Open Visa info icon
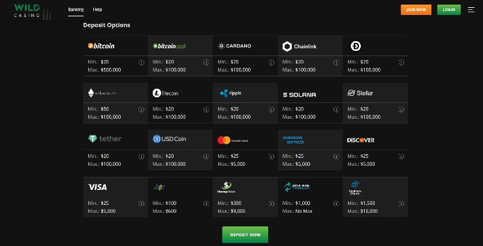The height and width of the screenshot is (246, 483). point(142,204)
